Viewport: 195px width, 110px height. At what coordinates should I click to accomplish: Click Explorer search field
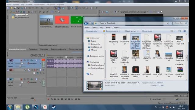(180, 23)
